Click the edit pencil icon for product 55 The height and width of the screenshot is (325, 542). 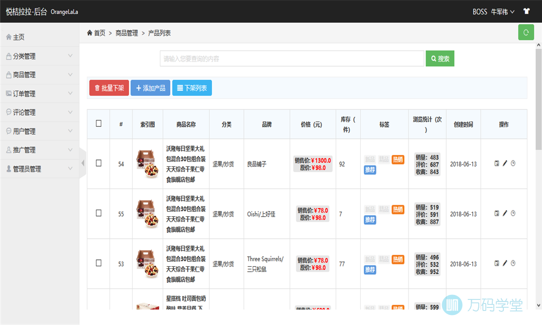(x=505, y=214)
